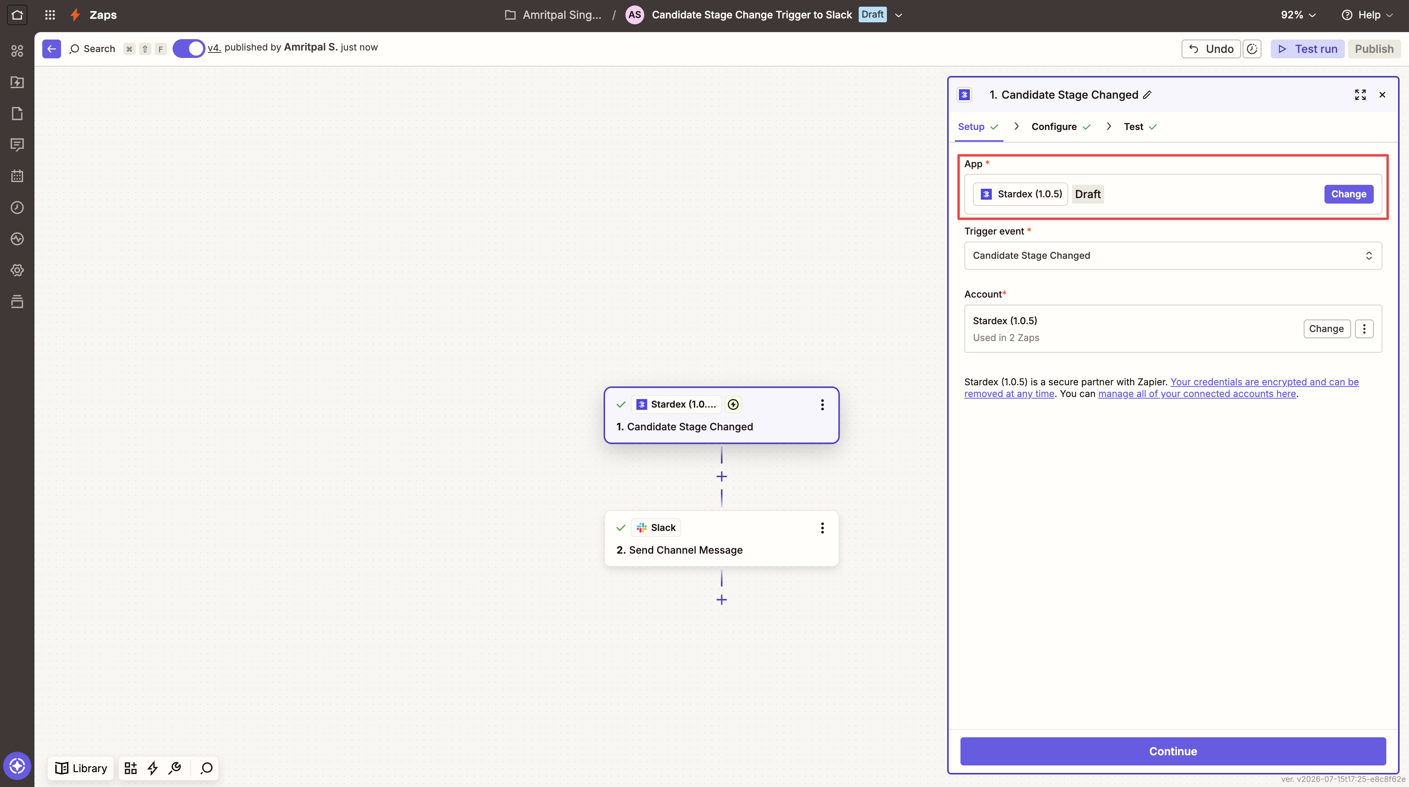Open version history icon beside Undo

pos(1252,49)
